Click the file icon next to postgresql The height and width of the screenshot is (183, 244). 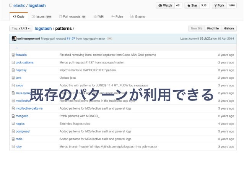click(x=13, y=131)
